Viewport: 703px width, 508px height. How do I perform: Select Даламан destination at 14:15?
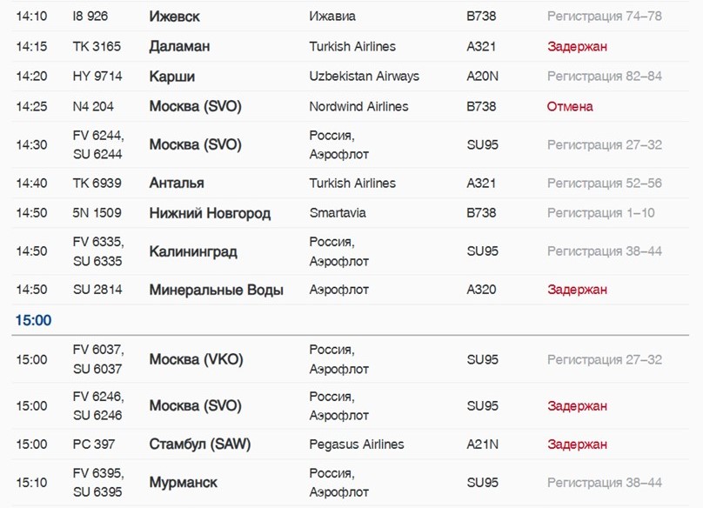tap(179, 47)
